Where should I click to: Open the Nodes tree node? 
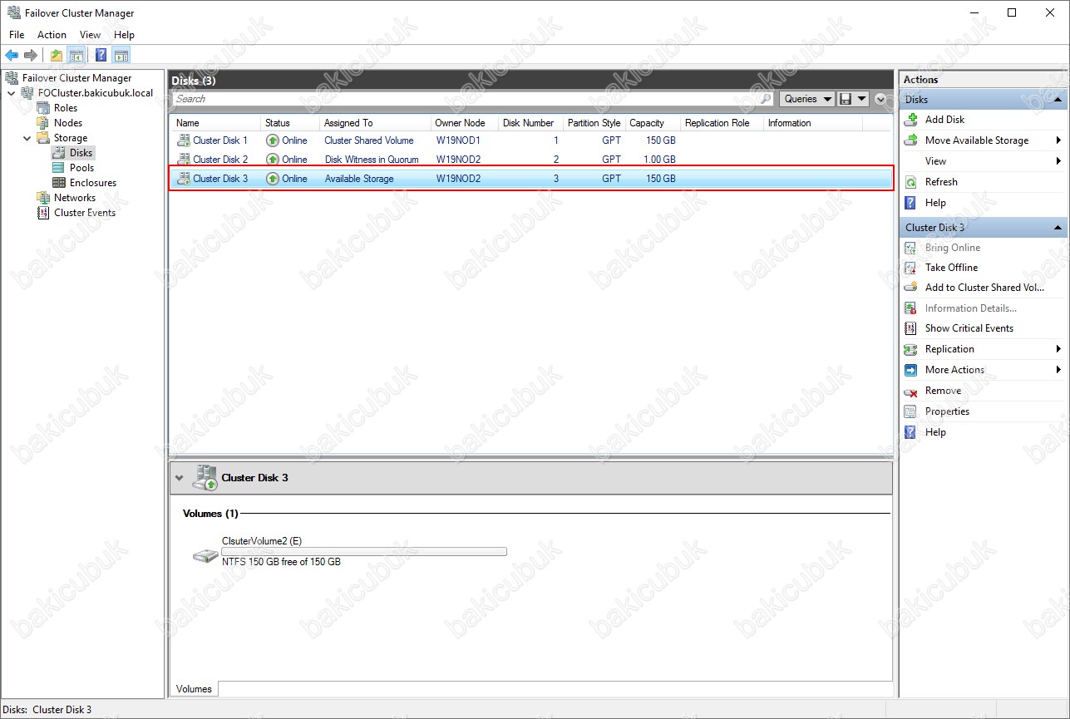point(68,123)
